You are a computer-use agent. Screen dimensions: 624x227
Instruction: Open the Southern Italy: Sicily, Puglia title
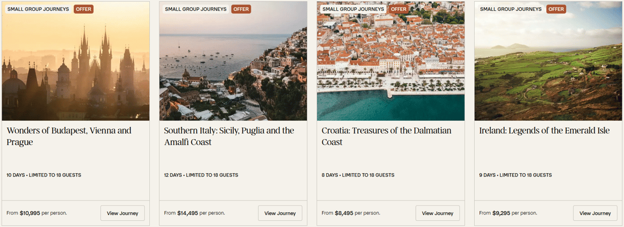[x=229, y=136]
